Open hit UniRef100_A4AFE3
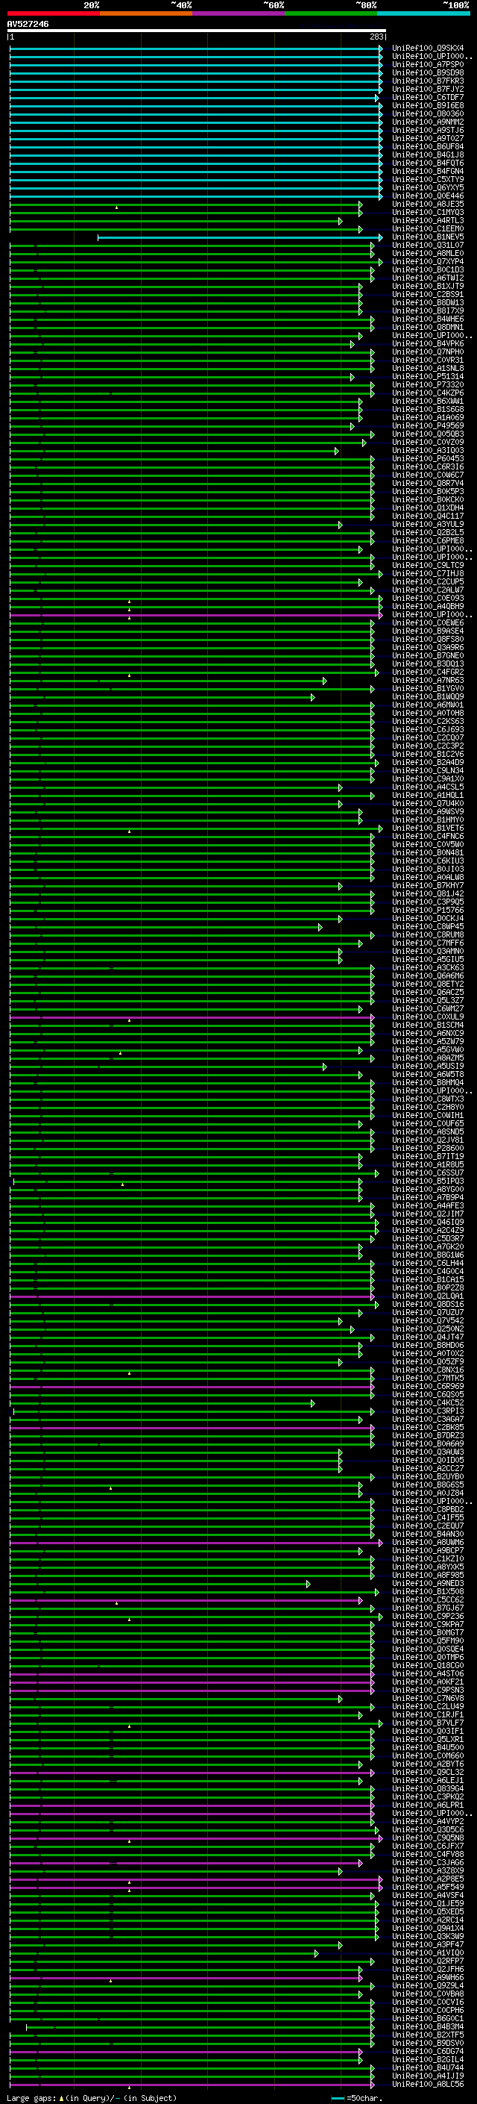The width and height of the screenshot is (477, 2104). (428, 1205)
